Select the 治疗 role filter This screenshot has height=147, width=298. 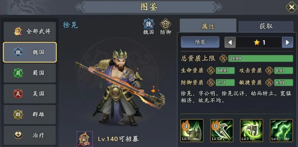[30, 135]
